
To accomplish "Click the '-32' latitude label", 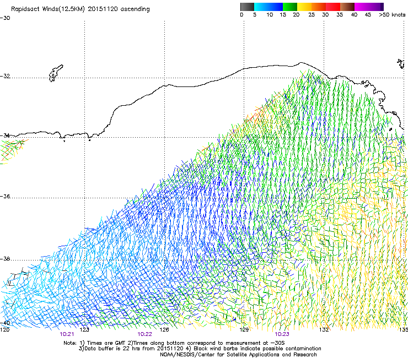I will 5,76.
